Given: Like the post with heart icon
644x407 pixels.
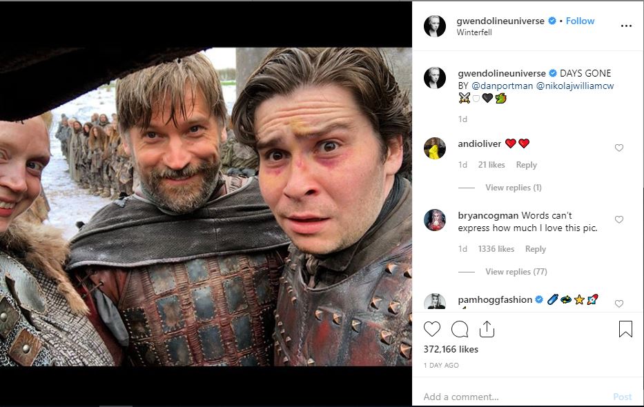Looking at the screenshot, I should click(432, 330).
